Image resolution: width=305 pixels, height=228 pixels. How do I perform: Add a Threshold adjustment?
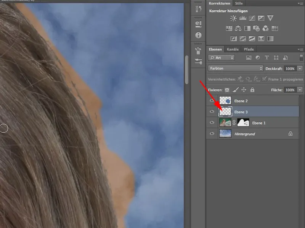(x=252, y=39)
